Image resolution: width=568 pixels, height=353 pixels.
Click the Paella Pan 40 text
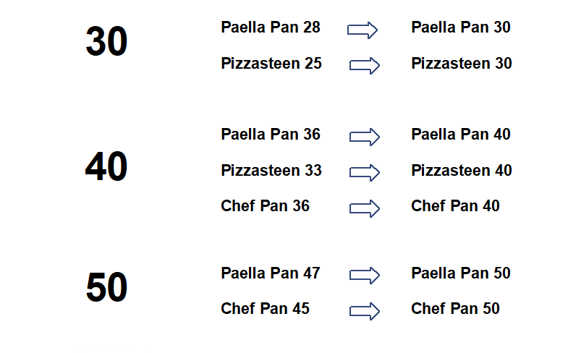click(461, 135)
